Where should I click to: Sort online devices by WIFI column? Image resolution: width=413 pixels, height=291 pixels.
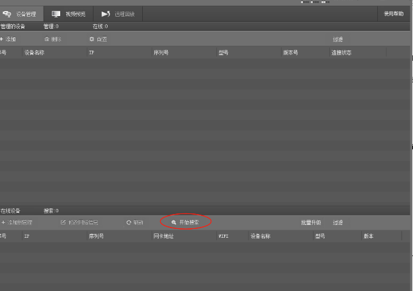[x=223, y=236]
